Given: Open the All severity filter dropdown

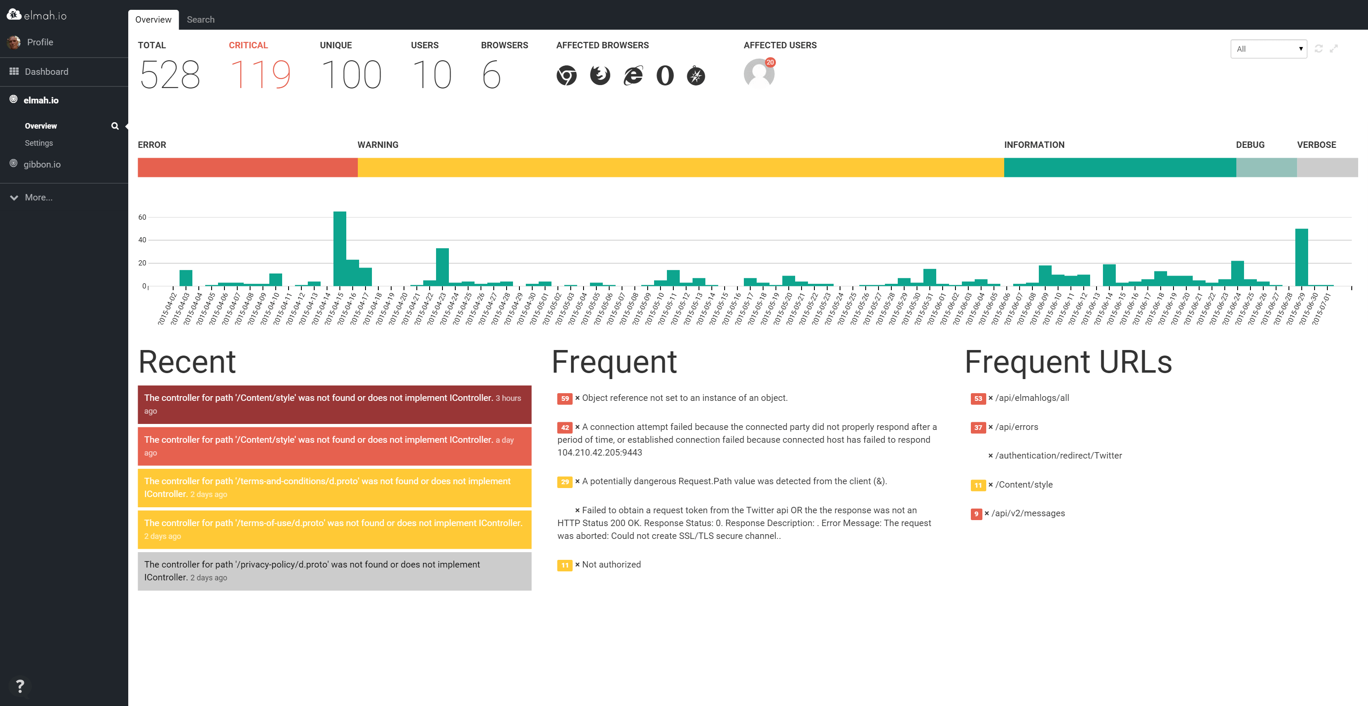Looking at the screenshot, I should pyautogui.click(x=1268, y=49).
